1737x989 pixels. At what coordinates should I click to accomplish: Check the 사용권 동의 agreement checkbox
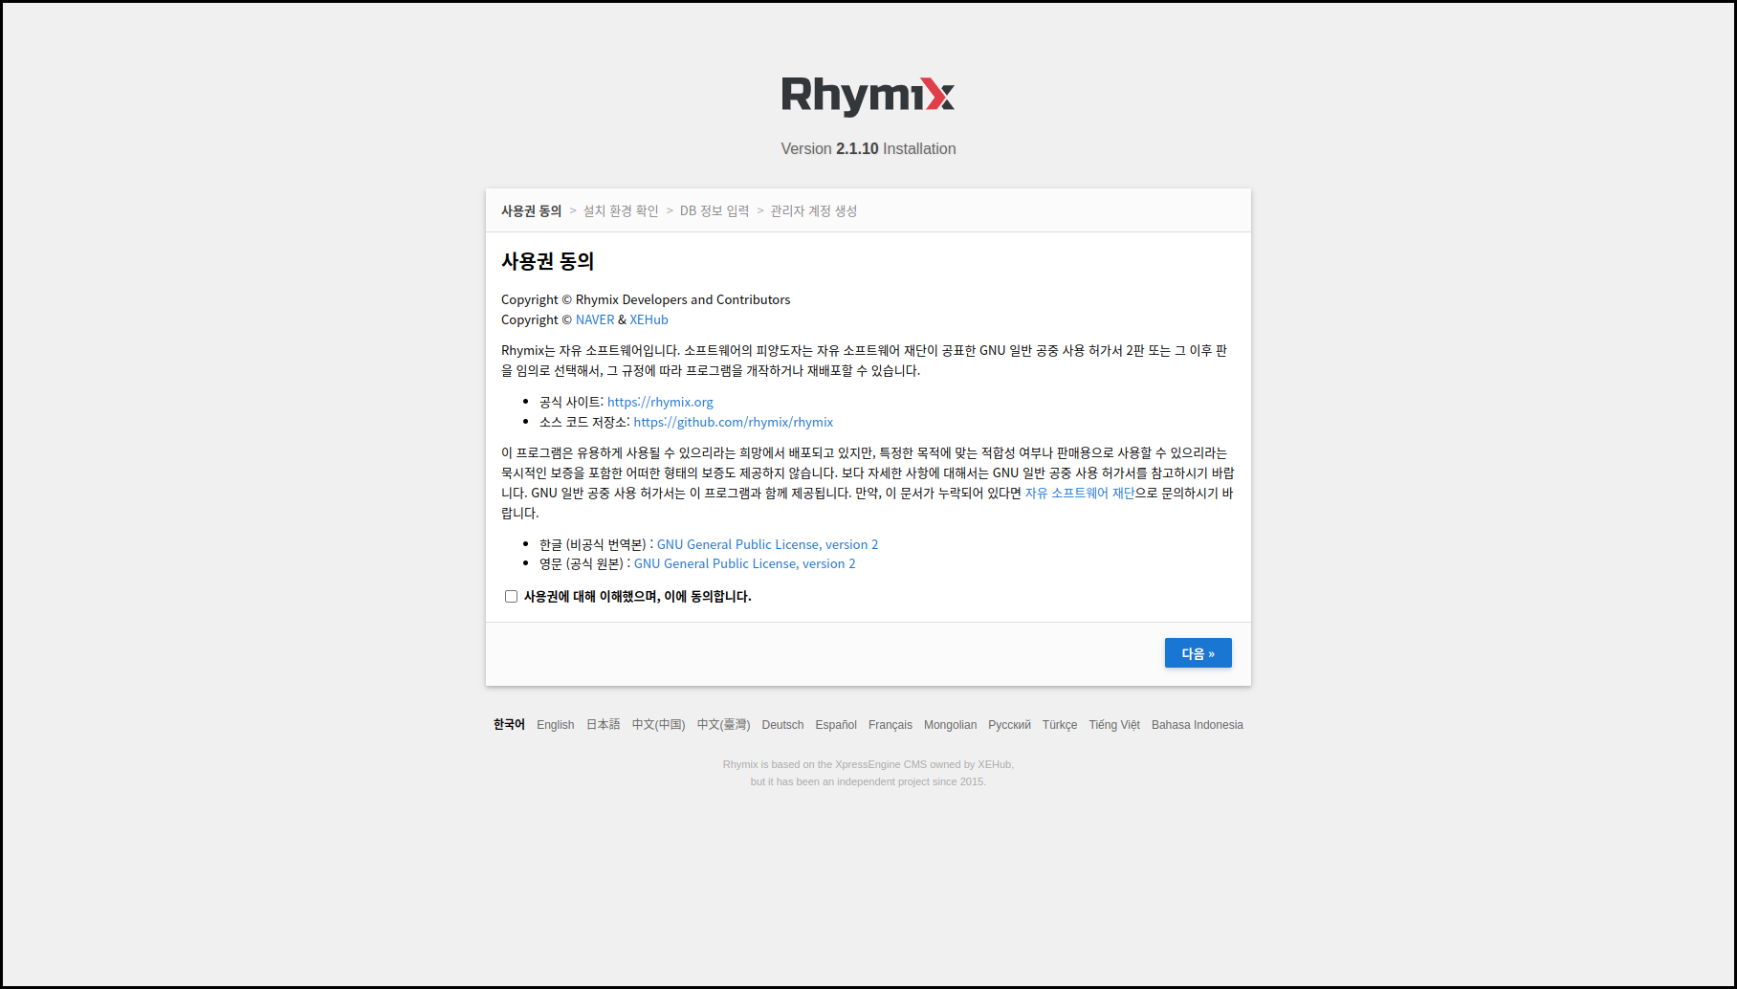tap(511, 597)
